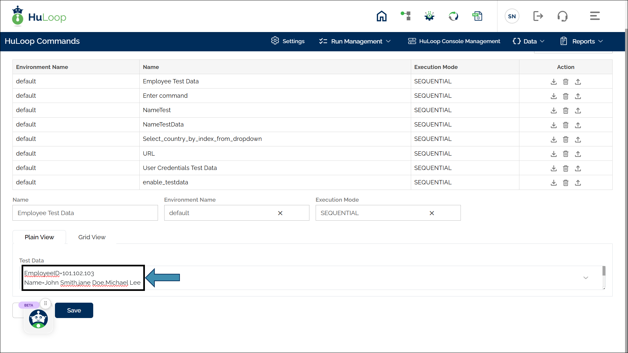Switch to the Grid View tab
Viewport: 628px width, 353px height.
pos(92,237)
